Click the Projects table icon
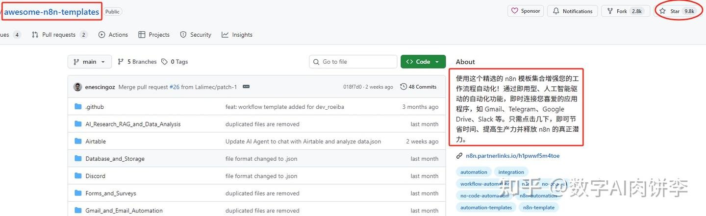Viewport: 706px width, 216px height. (x=142, y=35)
